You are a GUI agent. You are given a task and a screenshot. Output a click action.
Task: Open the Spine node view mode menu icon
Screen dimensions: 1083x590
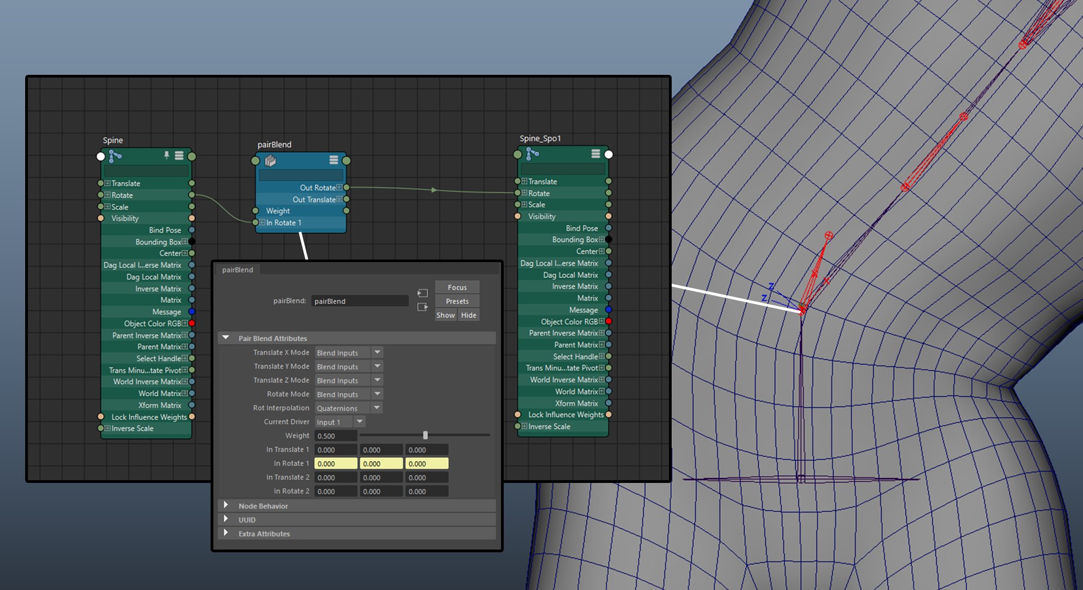[x=179, y=156]
